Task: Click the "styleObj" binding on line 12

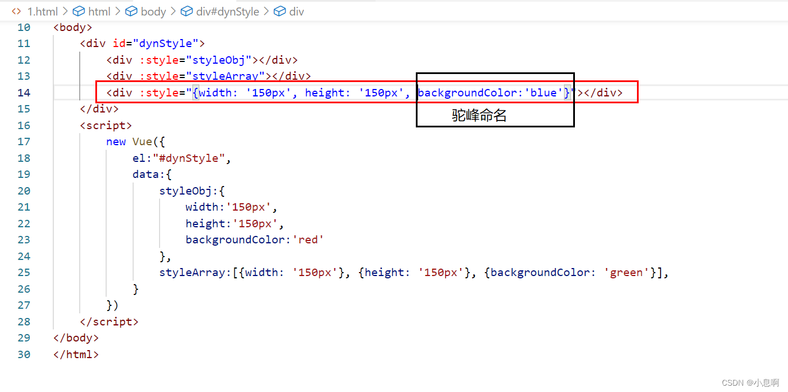Action: [219, 60]
